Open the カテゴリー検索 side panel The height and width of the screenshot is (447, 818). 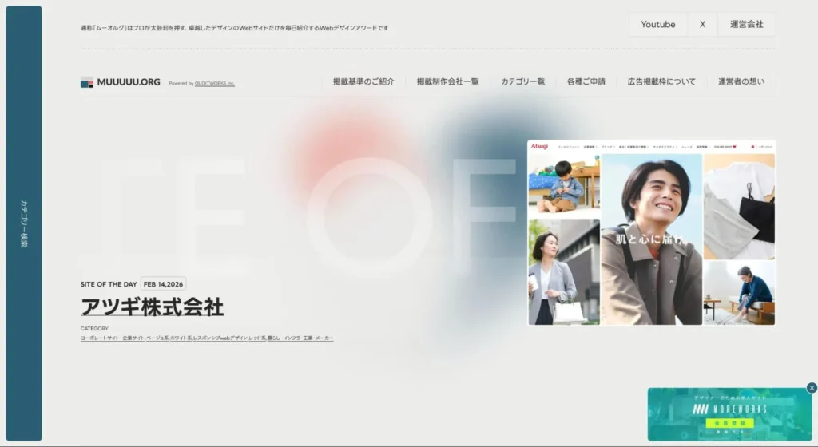pyautogui.click(x=23, y=223)
